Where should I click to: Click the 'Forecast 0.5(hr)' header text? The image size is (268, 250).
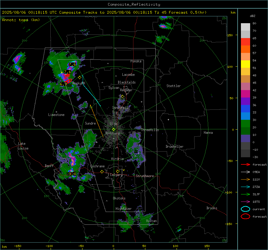188,12
